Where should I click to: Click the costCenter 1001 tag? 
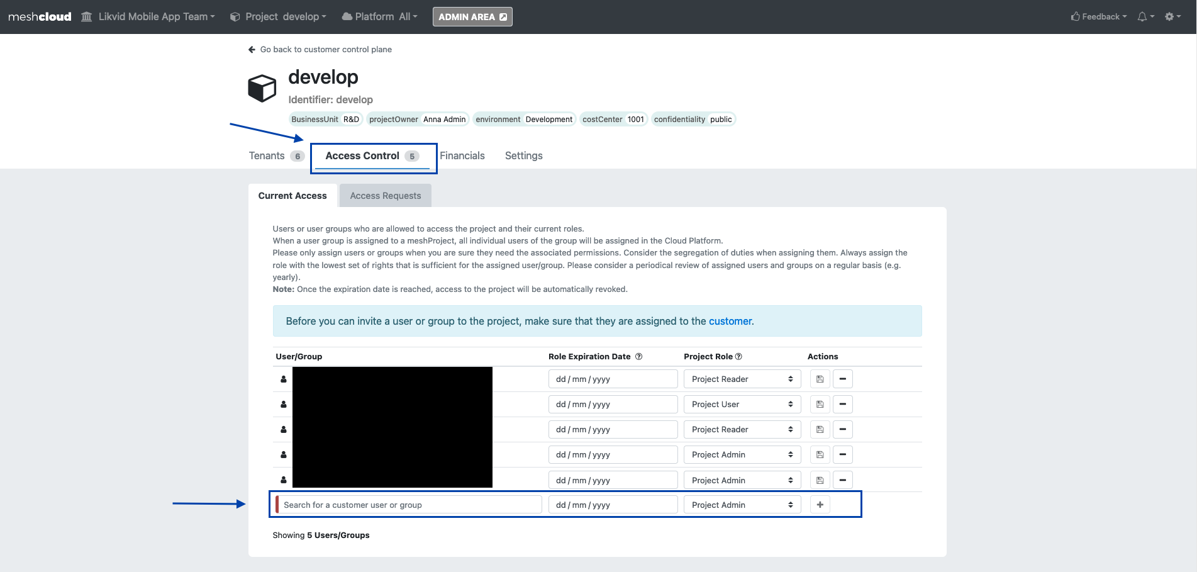click(613, 120)
